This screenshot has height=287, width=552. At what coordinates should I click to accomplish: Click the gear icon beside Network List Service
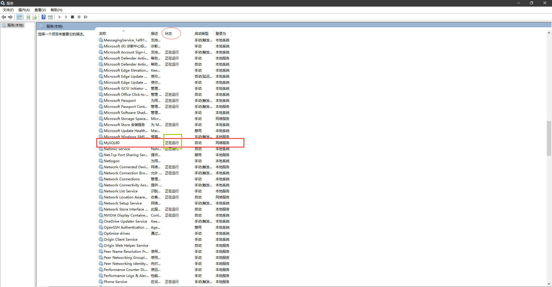coord(101,191)
